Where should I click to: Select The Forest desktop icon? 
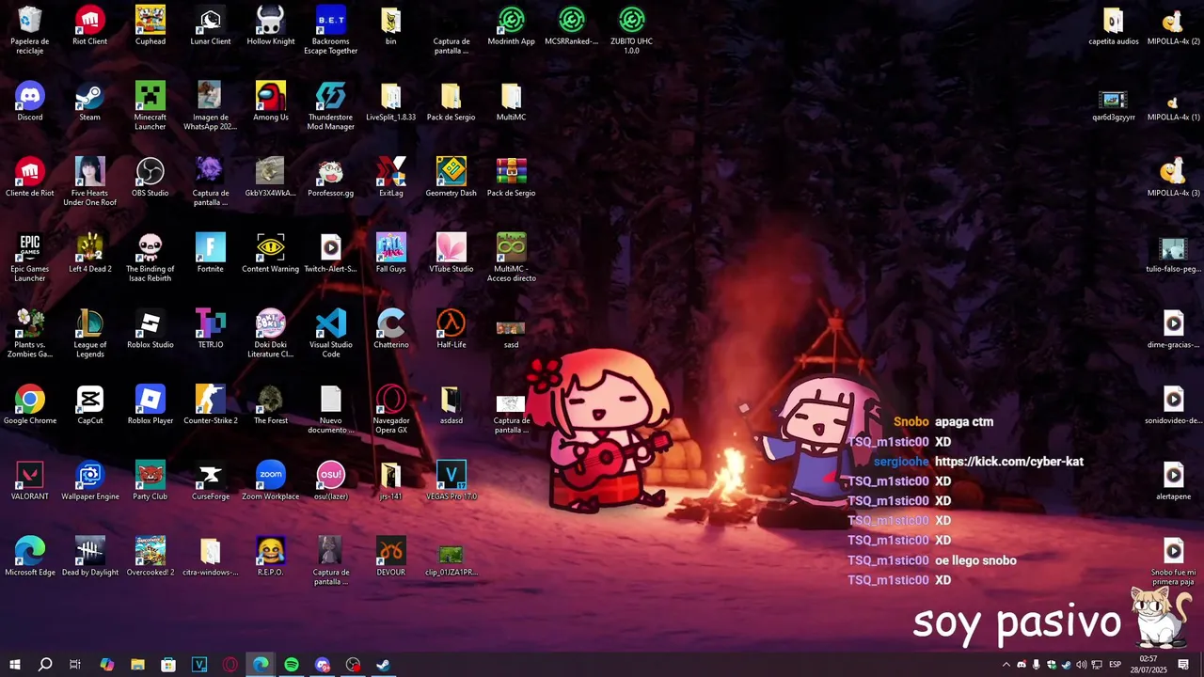[x=271, y=405]
